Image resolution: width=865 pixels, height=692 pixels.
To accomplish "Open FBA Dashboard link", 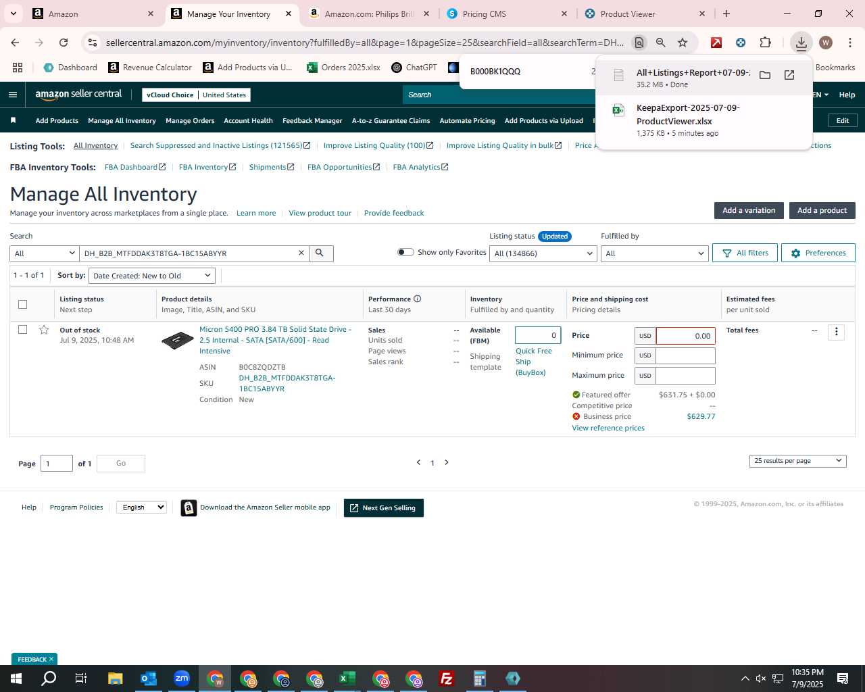I will click(x=135, y=167).
